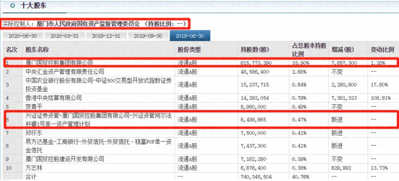Click the 实际控制人 controller name text
The image size is (399, 181).
[88, 24]
